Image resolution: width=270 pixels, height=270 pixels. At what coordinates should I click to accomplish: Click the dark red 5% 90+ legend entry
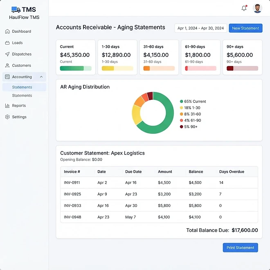click(189, 127)
